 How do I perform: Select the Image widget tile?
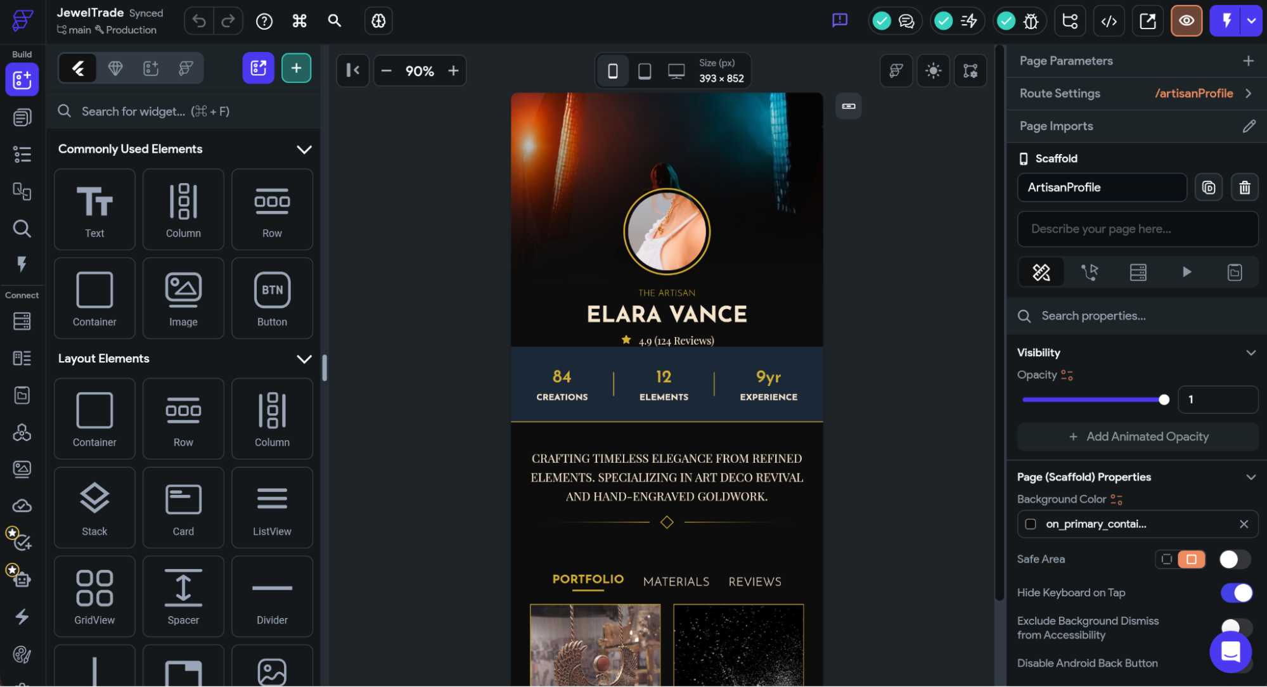(183, 298)
